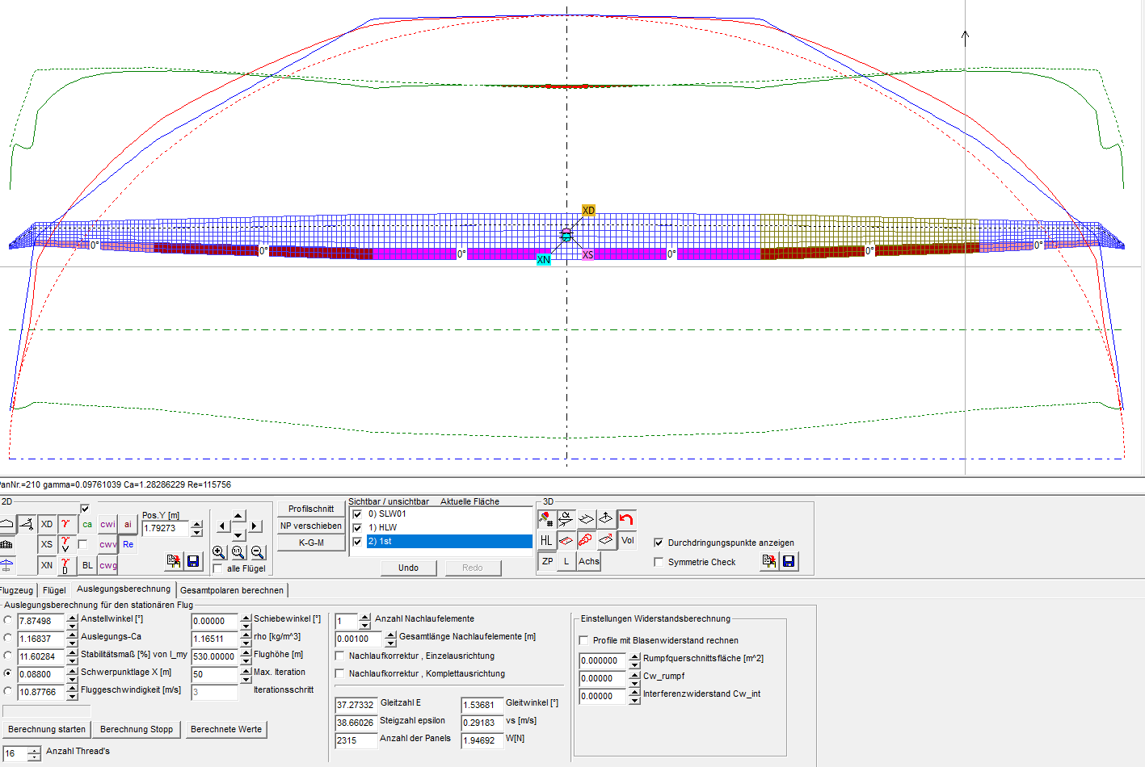Save 2D view with the floppy disk icon

[x=193, y=561]
